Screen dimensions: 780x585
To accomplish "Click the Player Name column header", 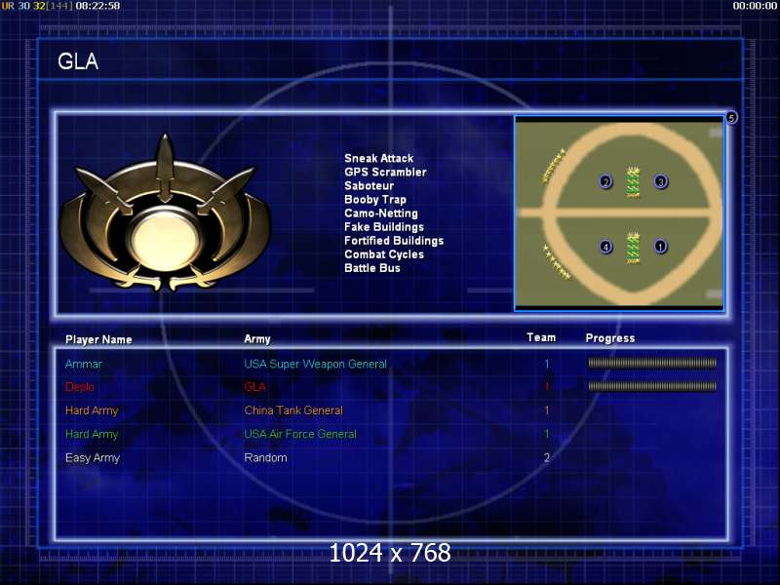I will coord(98,339).
